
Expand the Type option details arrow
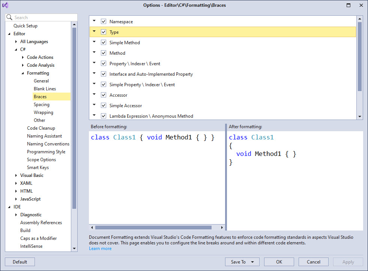click(x=95, y=32)
